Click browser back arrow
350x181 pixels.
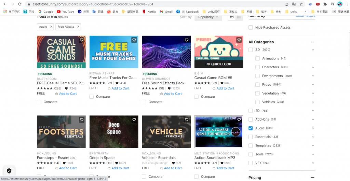coord(5,4)
